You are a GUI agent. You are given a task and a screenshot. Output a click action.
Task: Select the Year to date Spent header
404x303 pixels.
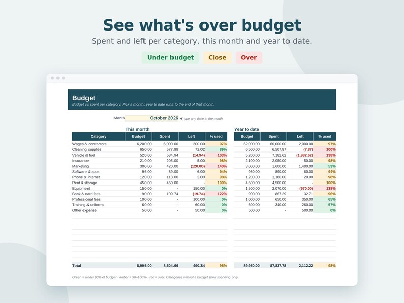point(273,136)
